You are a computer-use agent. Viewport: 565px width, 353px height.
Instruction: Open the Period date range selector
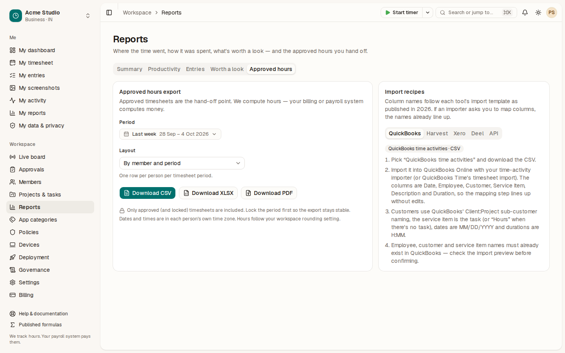pos(170,134)
